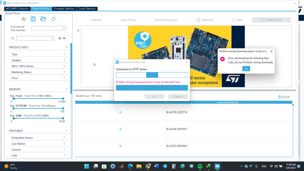Open the Large Picture view

(128, 20)
